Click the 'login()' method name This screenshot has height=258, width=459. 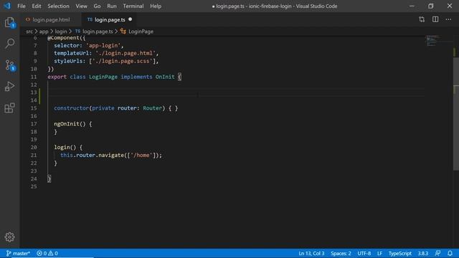65,147
